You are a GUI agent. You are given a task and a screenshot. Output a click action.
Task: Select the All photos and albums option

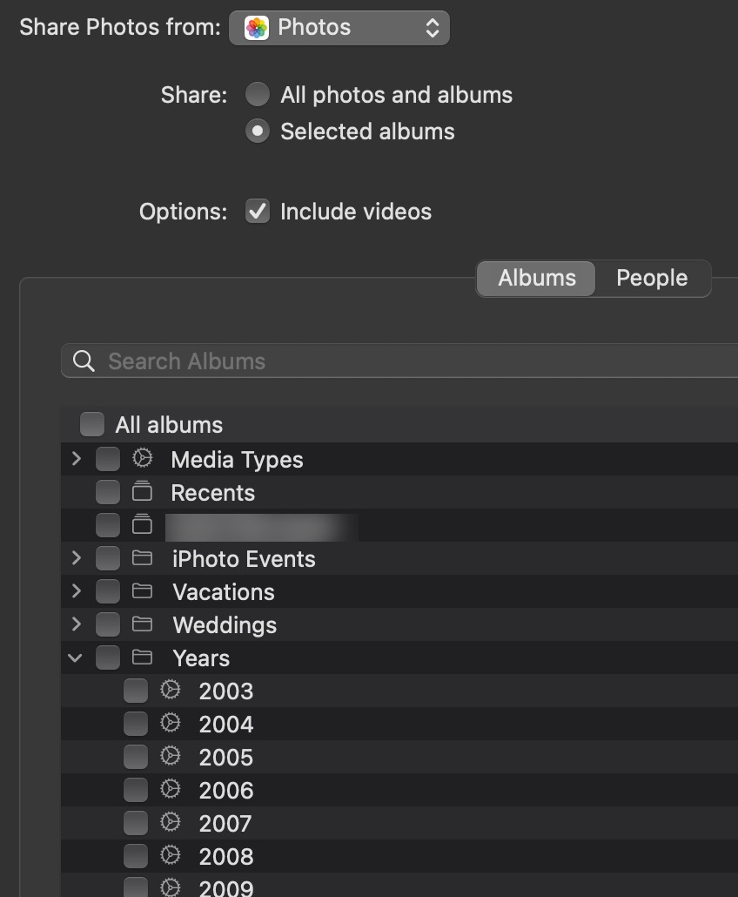(x=258, y=95)
